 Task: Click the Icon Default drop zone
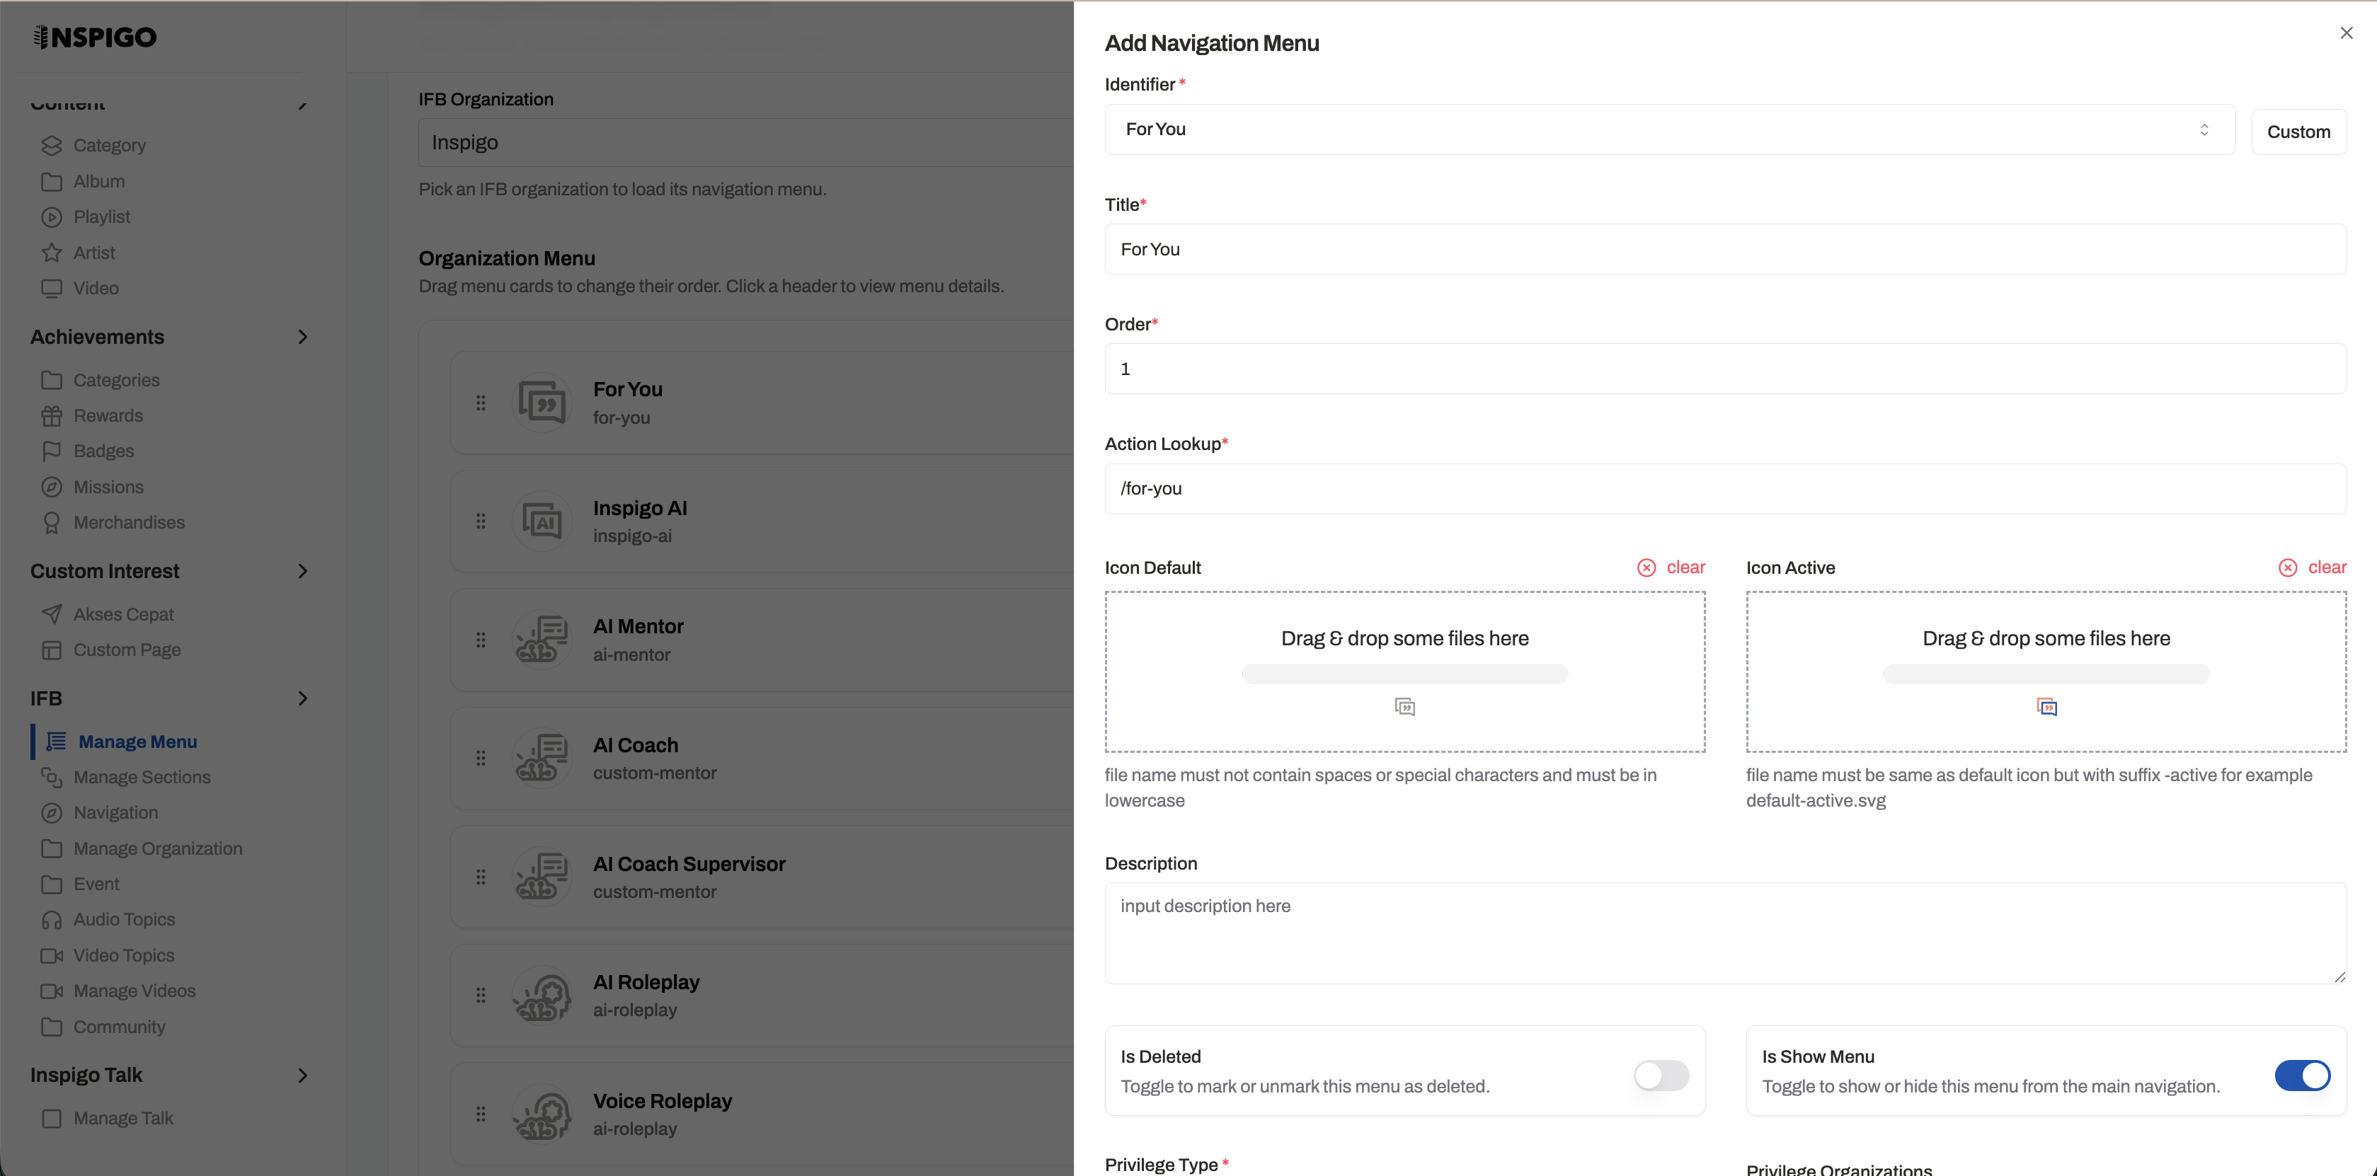1404,671
